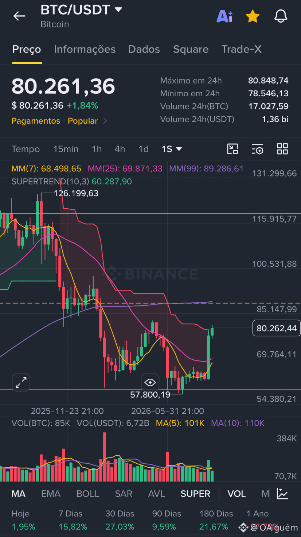Expand the BTC/USDT pair selector arrow
301x537 pixels.
pos(118,9)
